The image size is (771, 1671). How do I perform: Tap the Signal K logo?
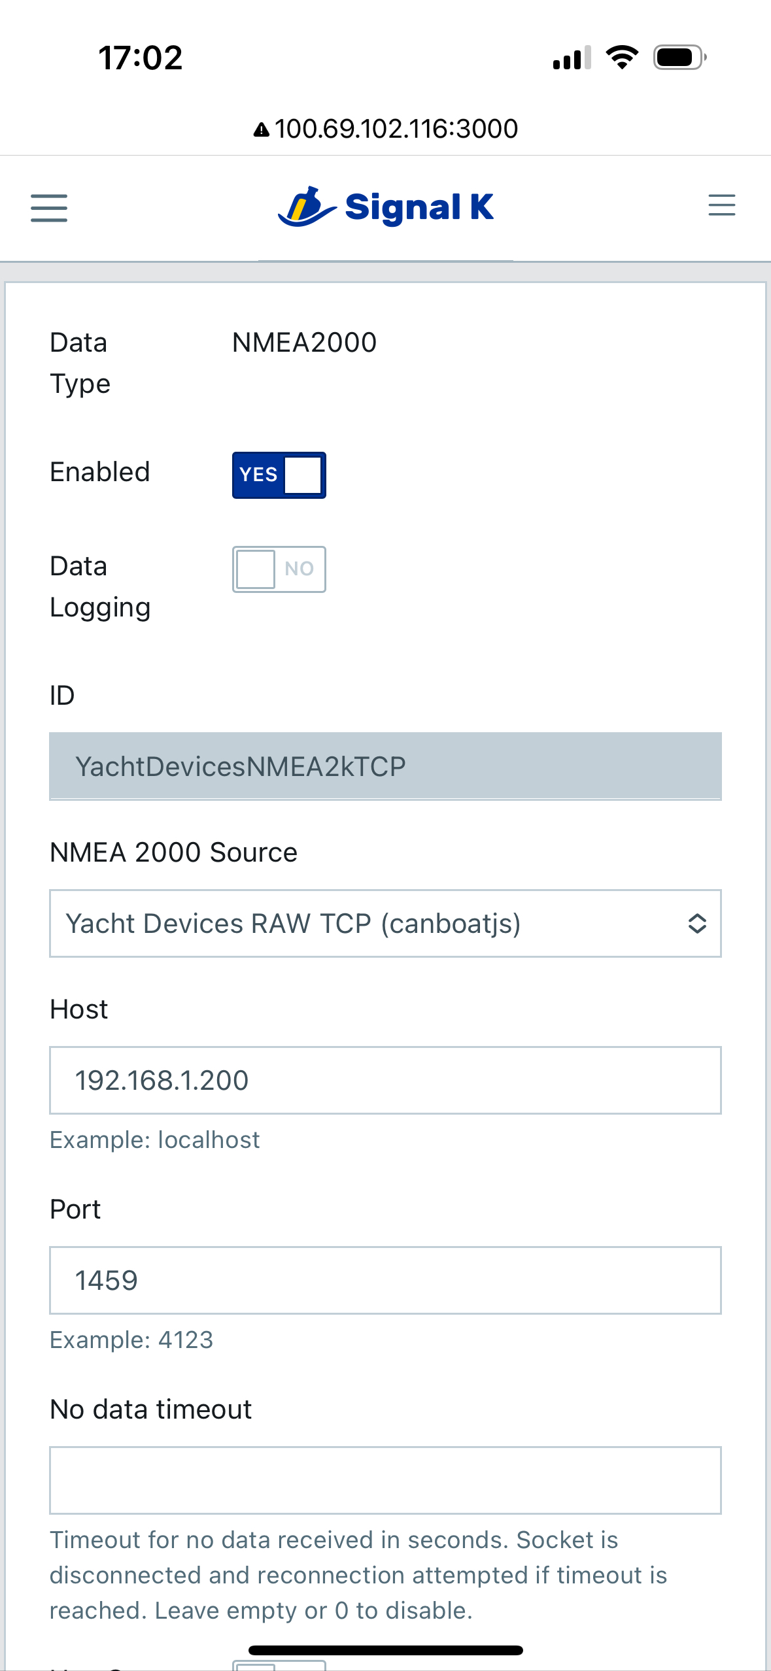[386, 207]
